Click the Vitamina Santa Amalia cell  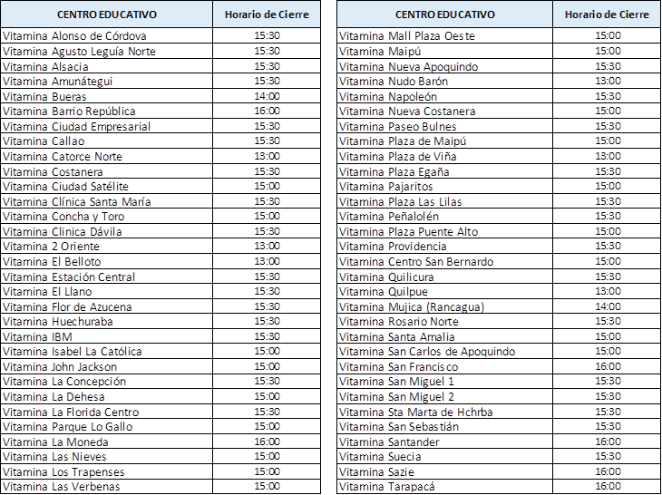pos(445,336)
